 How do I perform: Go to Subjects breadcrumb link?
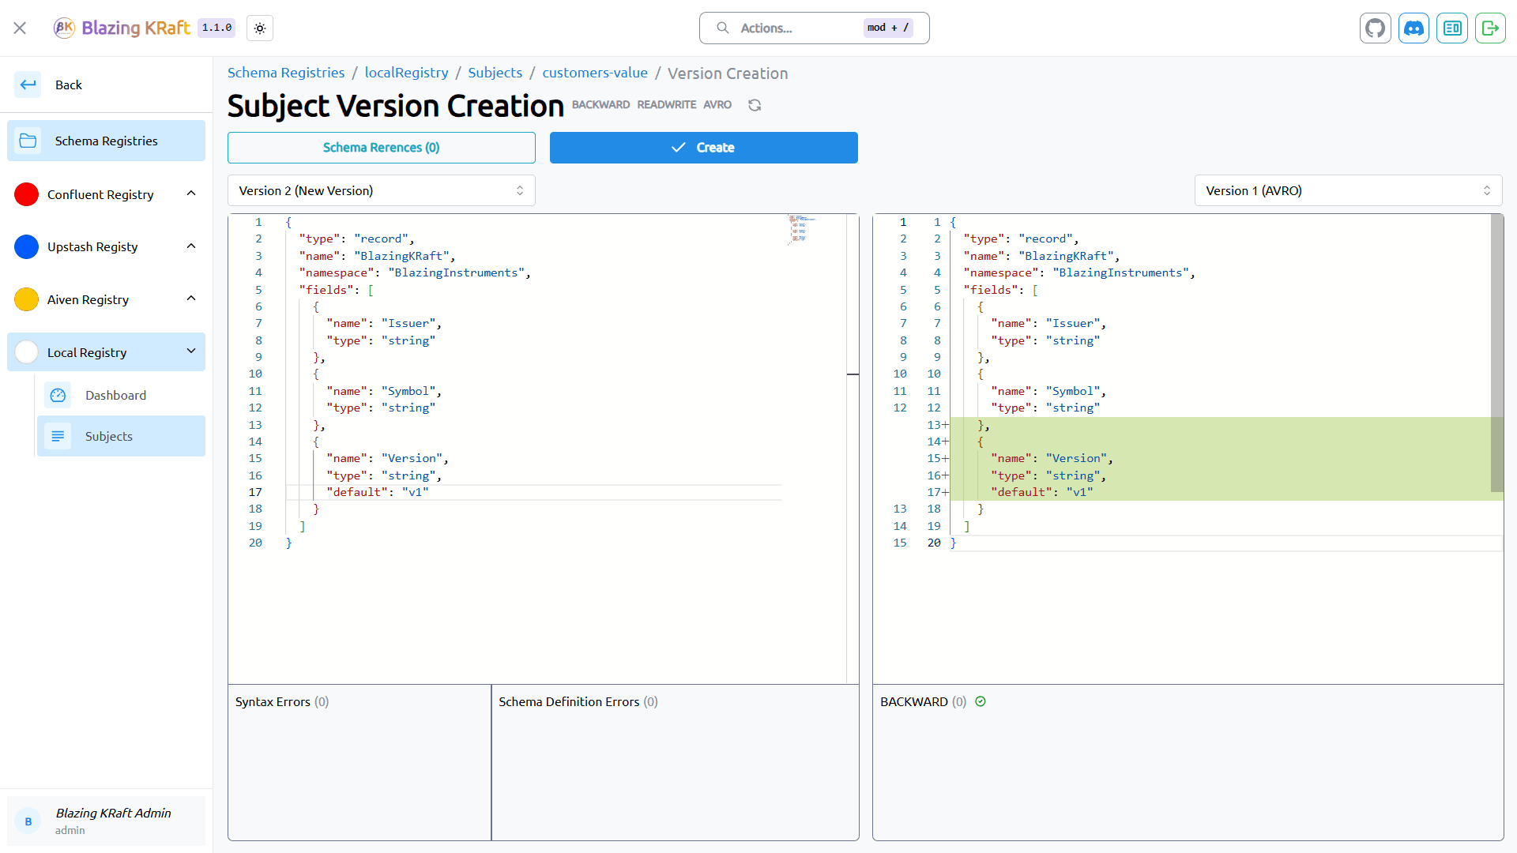click(495, 73)
